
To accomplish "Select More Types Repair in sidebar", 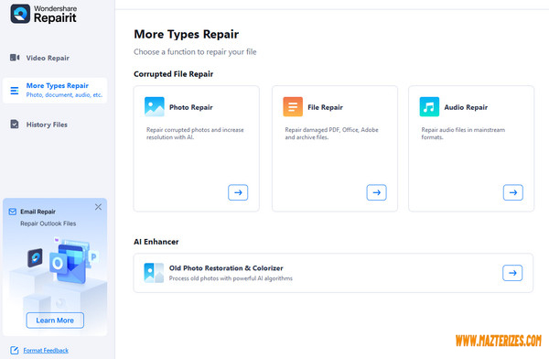I will coord(55,90).
